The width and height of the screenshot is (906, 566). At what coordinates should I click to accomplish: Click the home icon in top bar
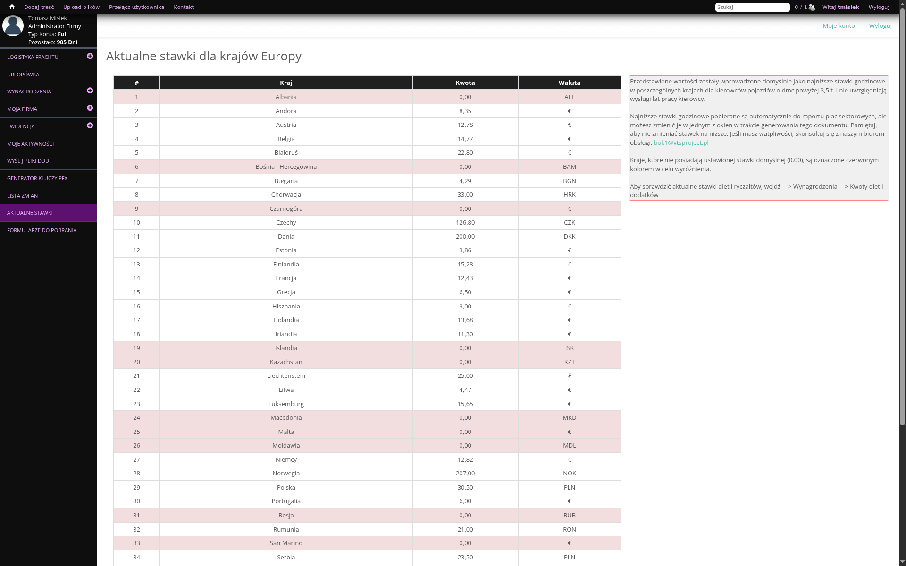12,7
